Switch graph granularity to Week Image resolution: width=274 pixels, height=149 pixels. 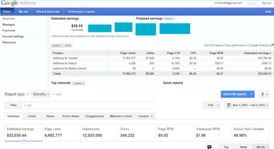coord(243,147)
